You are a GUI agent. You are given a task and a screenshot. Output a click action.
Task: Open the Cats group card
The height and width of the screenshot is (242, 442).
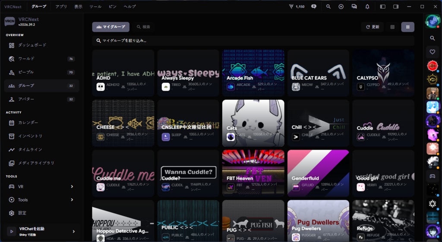coord(253,123)
